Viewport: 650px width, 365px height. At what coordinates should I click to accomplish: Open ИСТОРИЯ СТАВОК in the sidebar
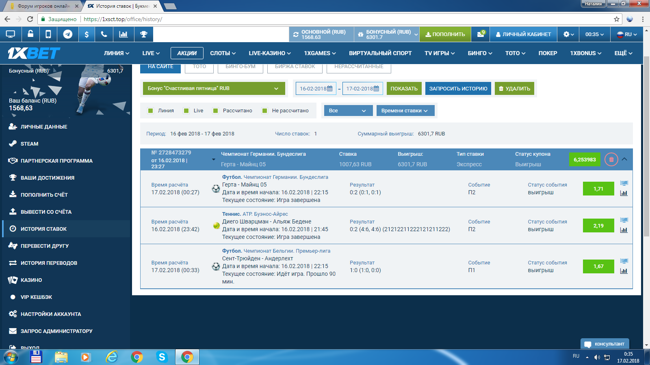click(x=66, y=229)
